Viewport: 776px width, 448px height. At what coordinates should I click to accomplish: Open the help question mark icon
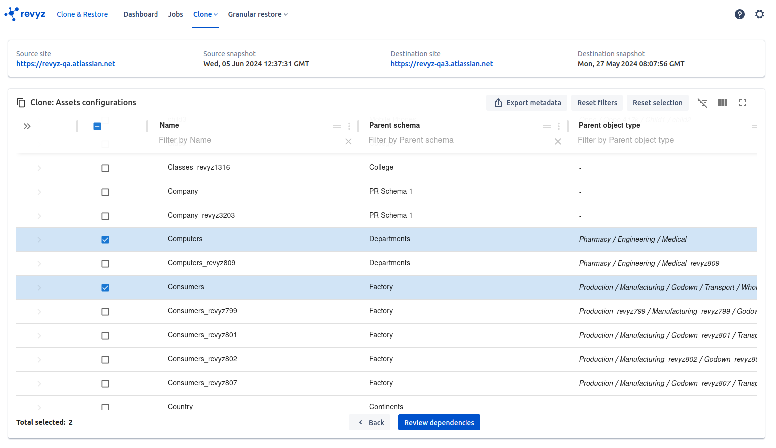740,14
